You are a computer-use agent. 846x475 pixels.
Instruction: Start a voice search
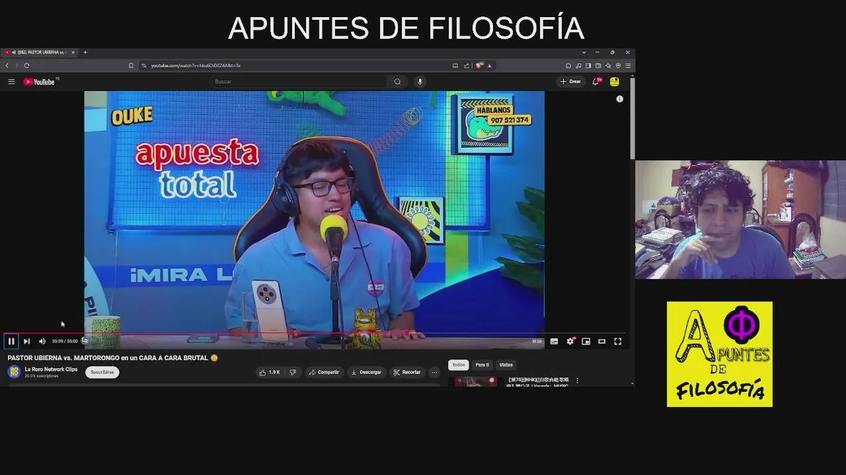tap(420, 81)
